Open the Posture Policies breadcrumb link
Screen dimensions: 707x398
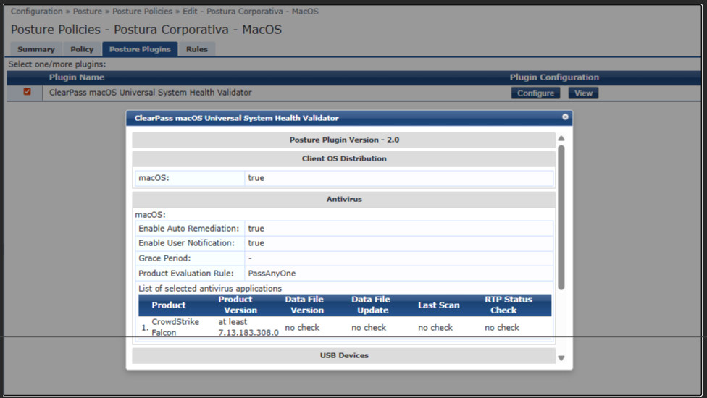142,12
